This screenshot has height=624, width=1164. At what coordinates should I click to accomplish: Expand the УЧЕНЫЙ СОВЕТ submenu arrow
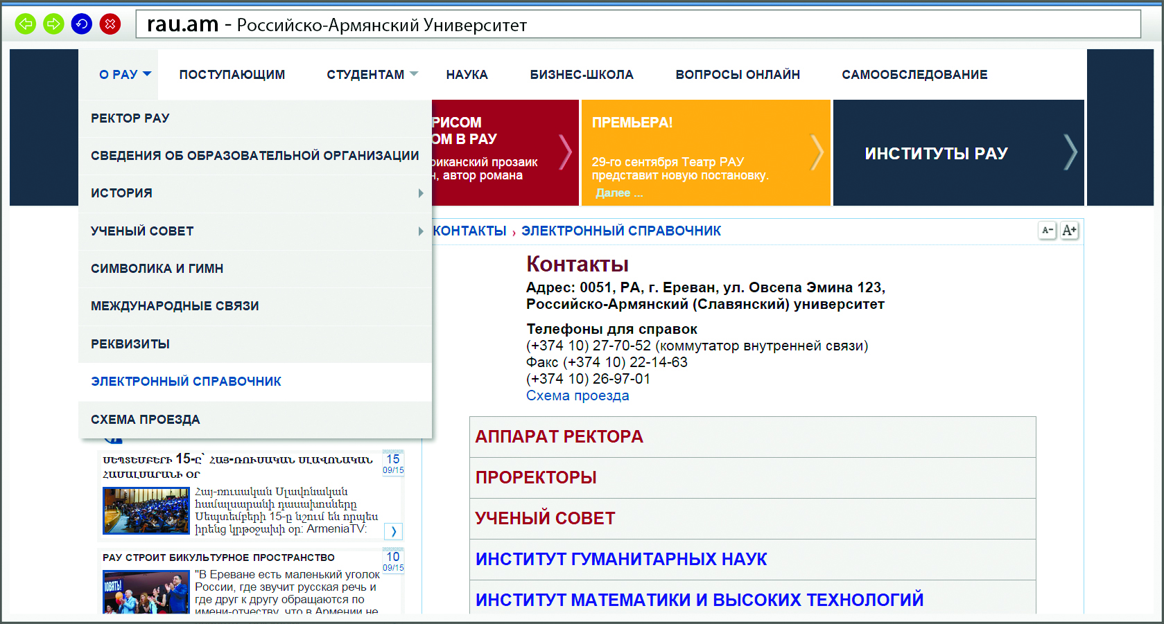tap(421, 231)
